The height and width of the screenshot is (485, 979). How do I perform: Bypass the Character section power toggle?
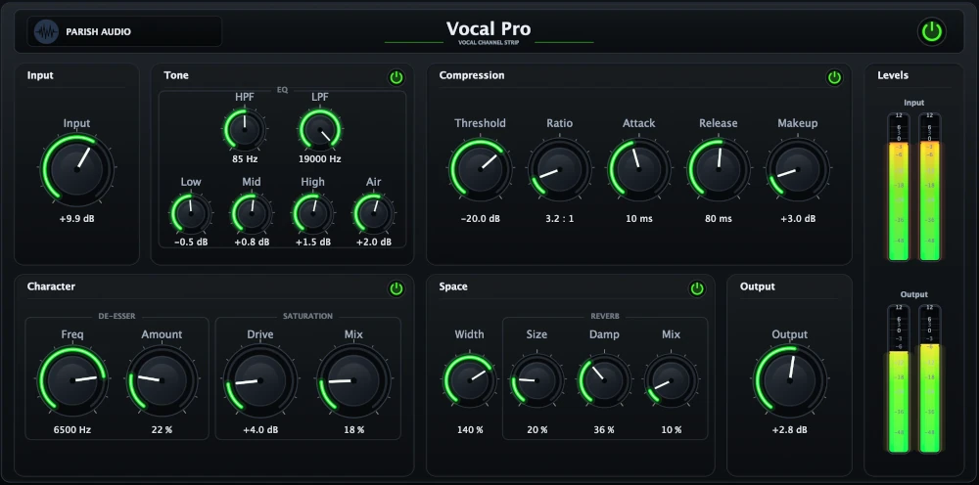[x=396, y=288]
